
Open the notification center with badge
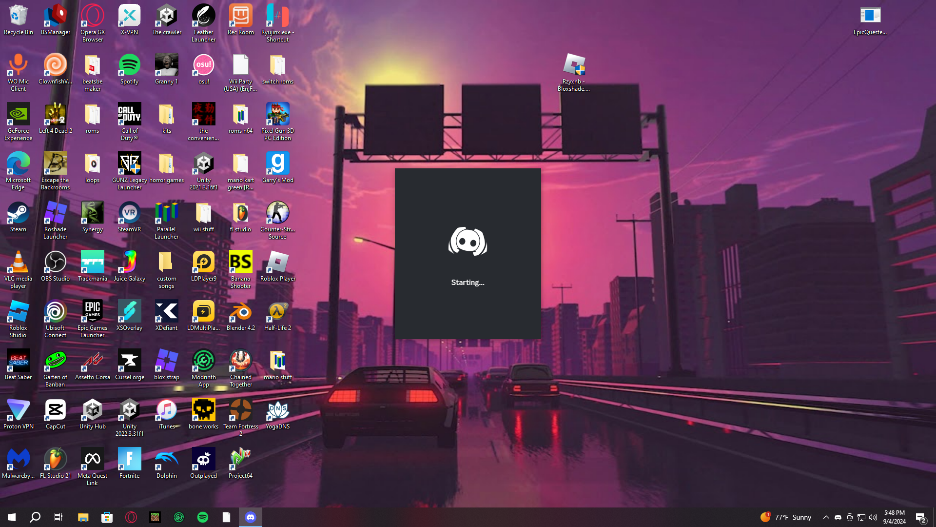920,517
